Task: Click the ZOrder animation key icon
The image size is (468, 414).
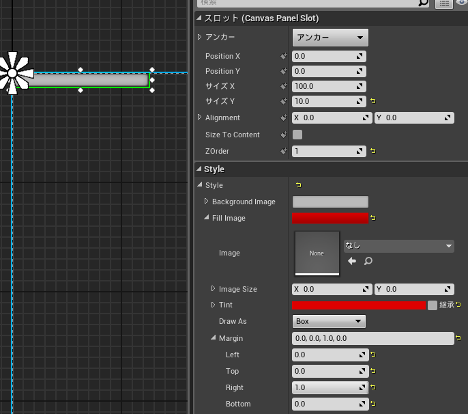Action: point(284,151)
